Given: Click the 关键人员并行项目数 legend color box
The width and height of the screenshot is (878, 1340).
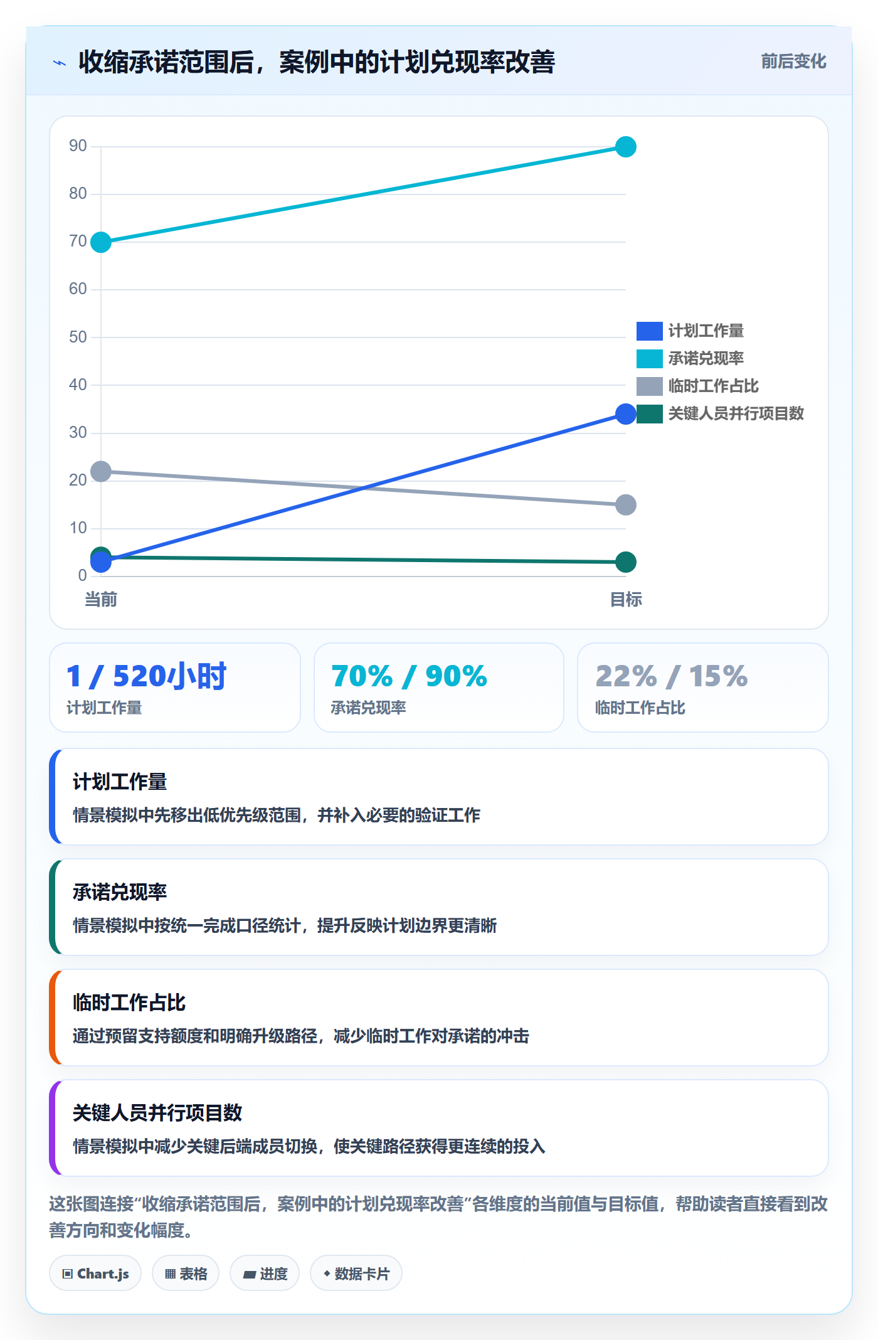Looking at the screenshot, I should pos(649,413).
